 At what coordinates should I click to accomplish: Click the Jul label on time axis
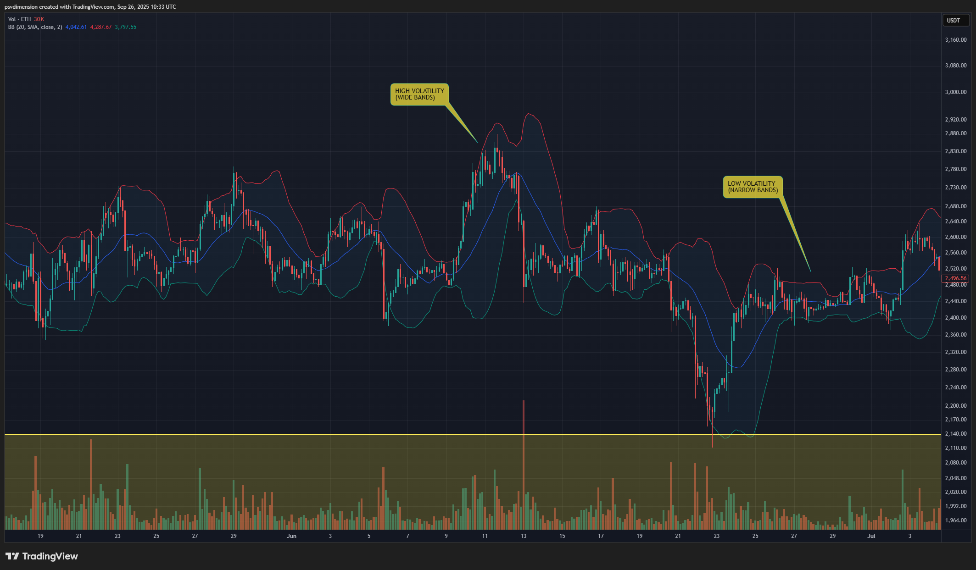[871, 536]
